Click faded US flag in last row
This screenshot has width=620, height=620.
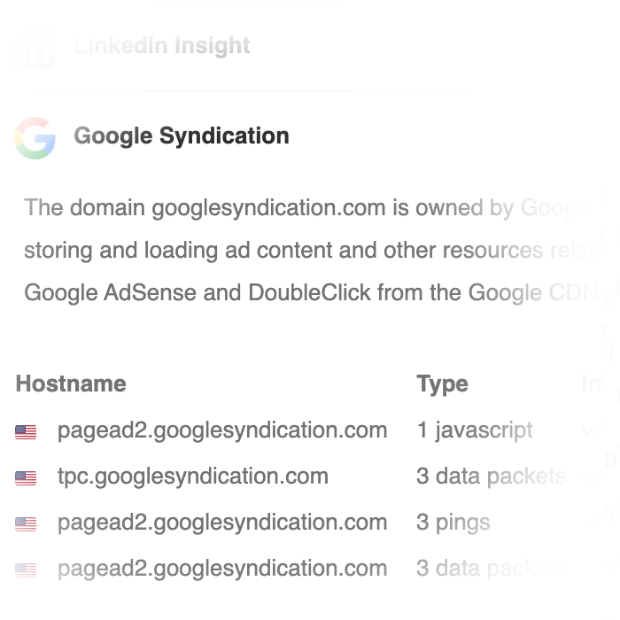[x=26, y=570]
